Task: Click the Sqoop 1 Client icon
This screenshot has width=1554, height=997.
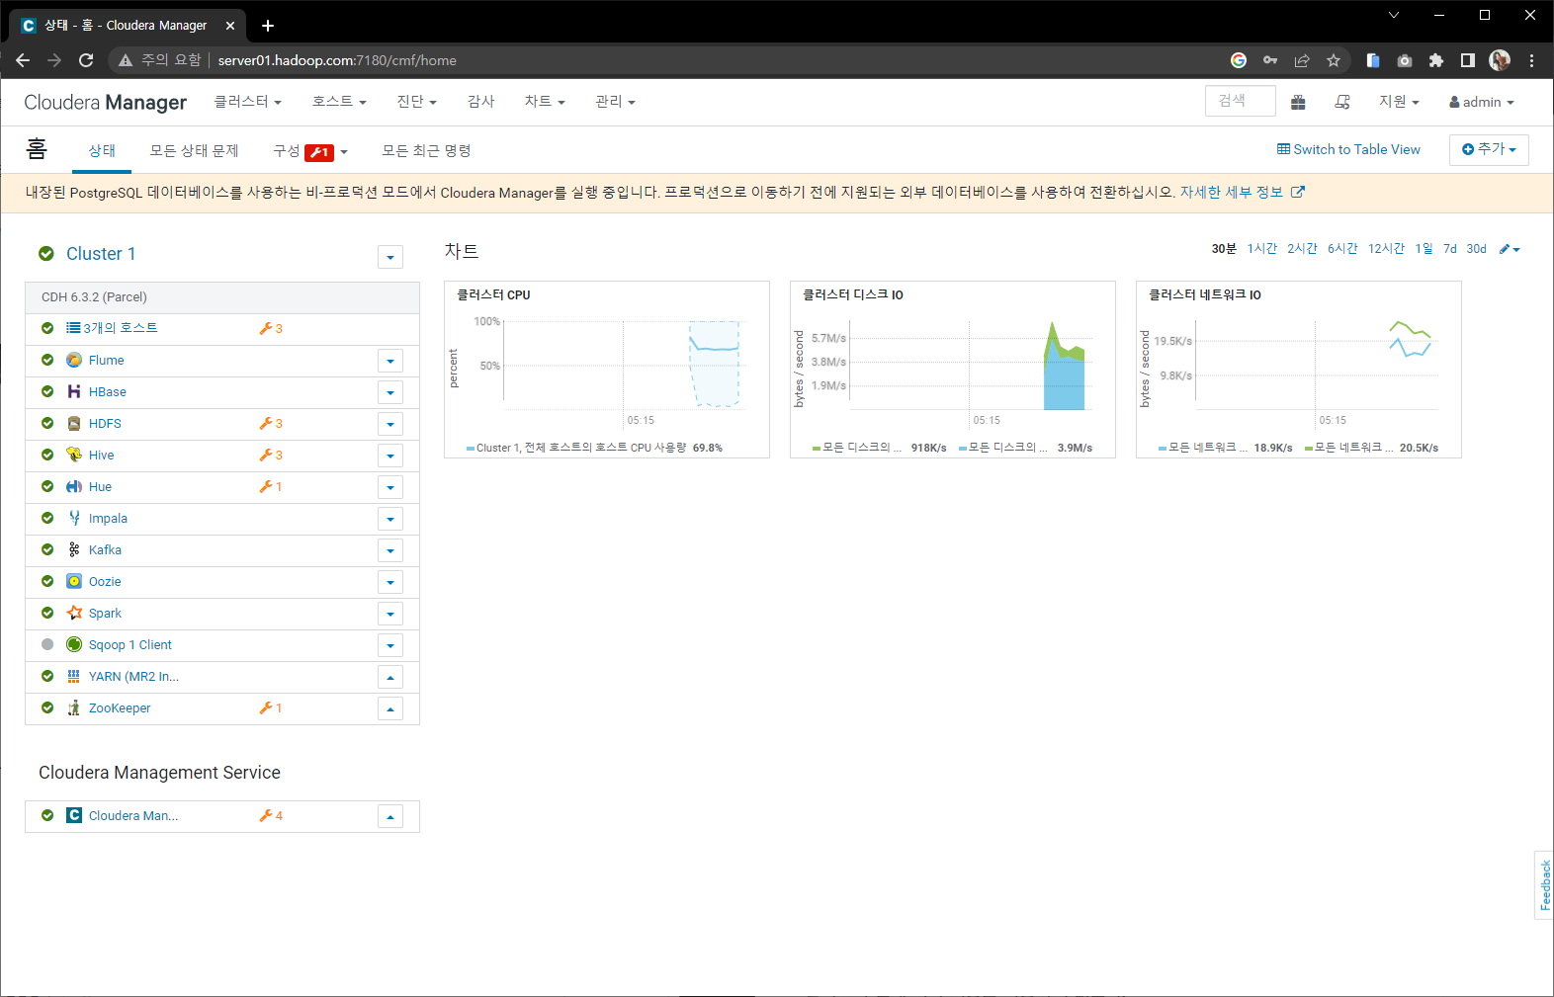Action: tap(74, 644)
